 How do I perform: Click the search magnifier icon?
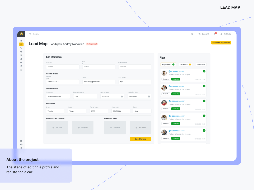coord(30,34)
